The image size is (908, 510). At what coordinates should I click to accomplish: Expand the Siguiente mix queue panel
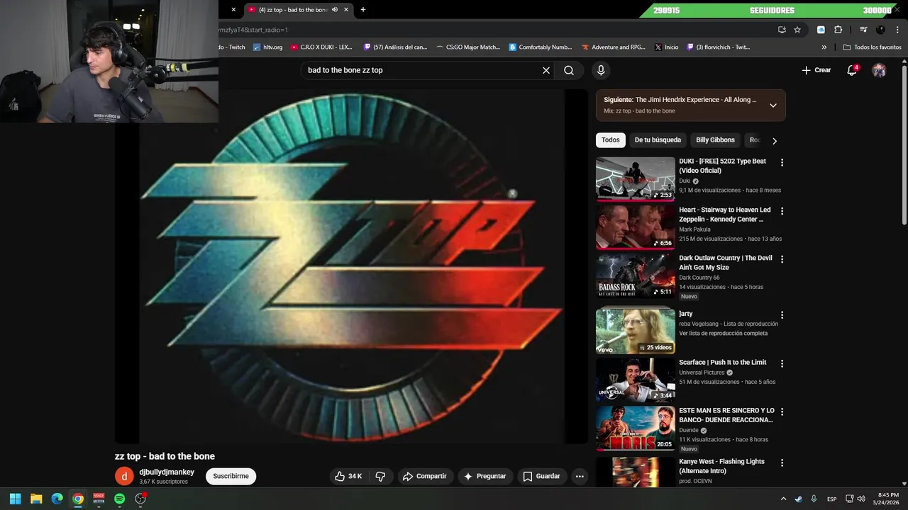click(x=773, y=105)
